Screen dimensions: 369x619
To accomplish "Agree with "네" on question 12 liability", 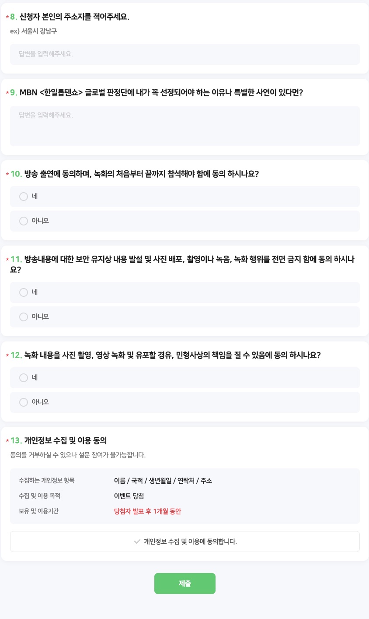I will (x=184, y=377).
